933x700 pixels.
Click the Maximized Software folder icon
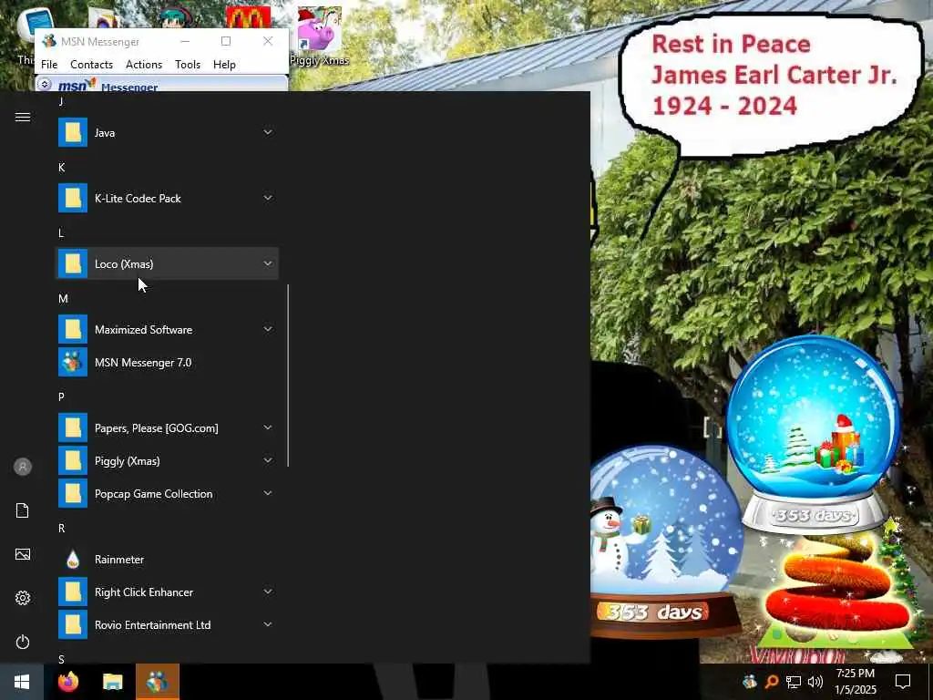tap(73, 329)
